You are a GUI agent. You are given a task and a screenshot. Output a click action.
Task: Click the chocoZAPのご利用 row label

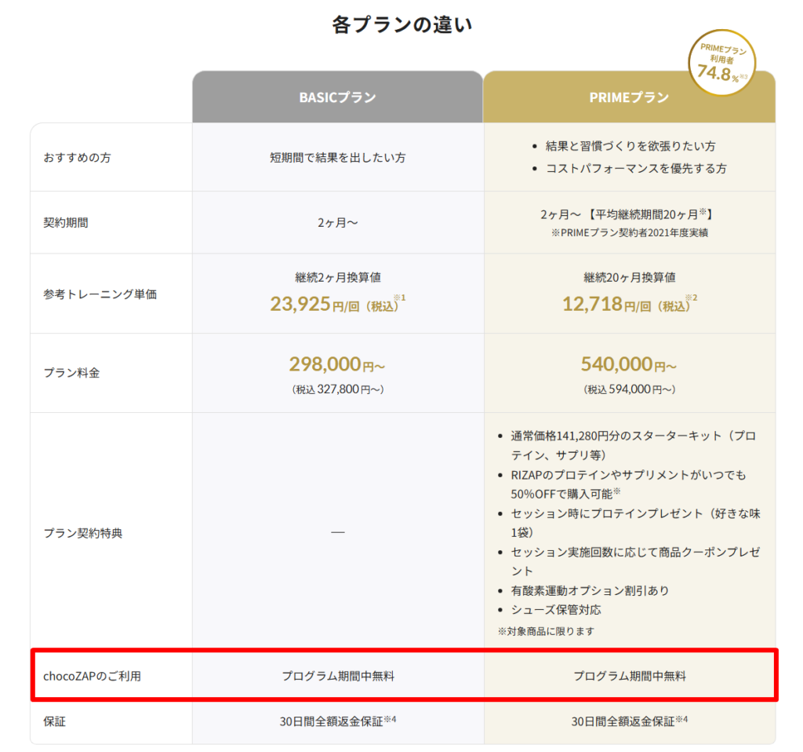tap(93, 676)
